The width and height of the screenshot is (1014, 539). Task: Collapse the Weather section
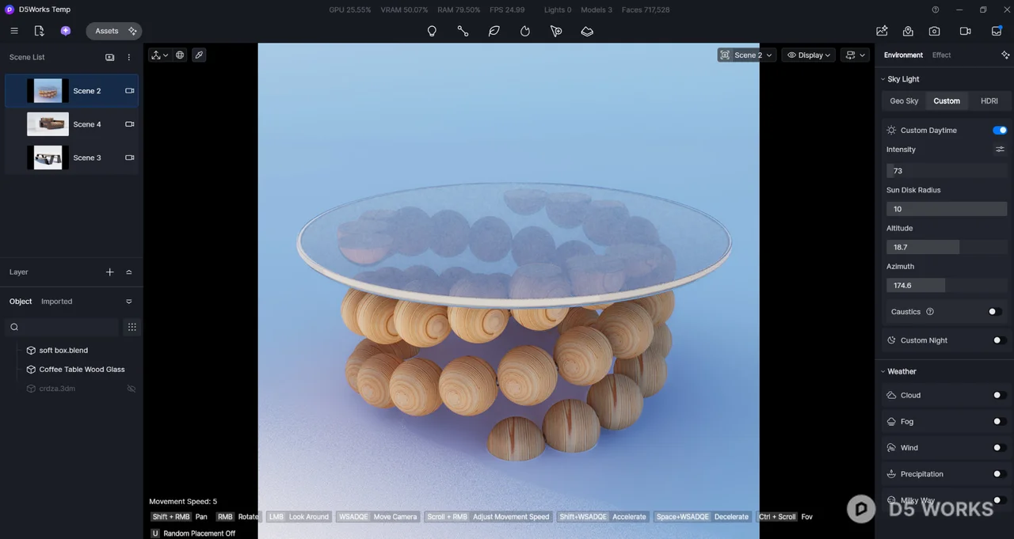tap(882, 371)
